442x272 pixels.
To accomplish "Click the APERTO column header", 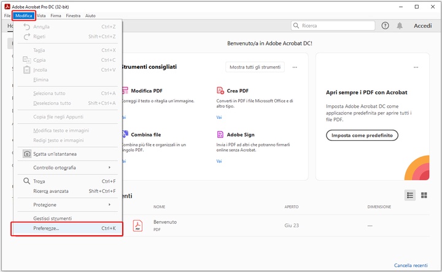I will click(292, 206).
